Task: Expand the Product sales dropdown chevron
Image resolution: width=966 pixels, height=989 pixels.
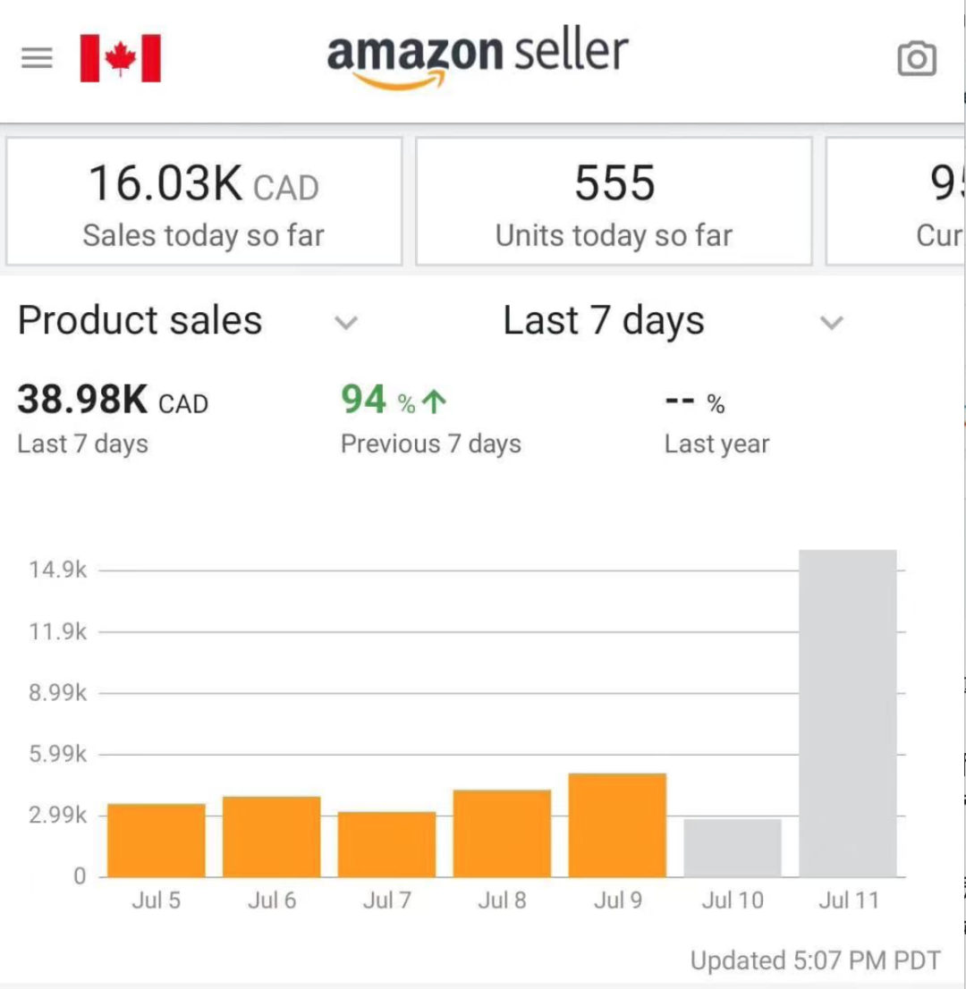Action: click(x=346, y=322)
